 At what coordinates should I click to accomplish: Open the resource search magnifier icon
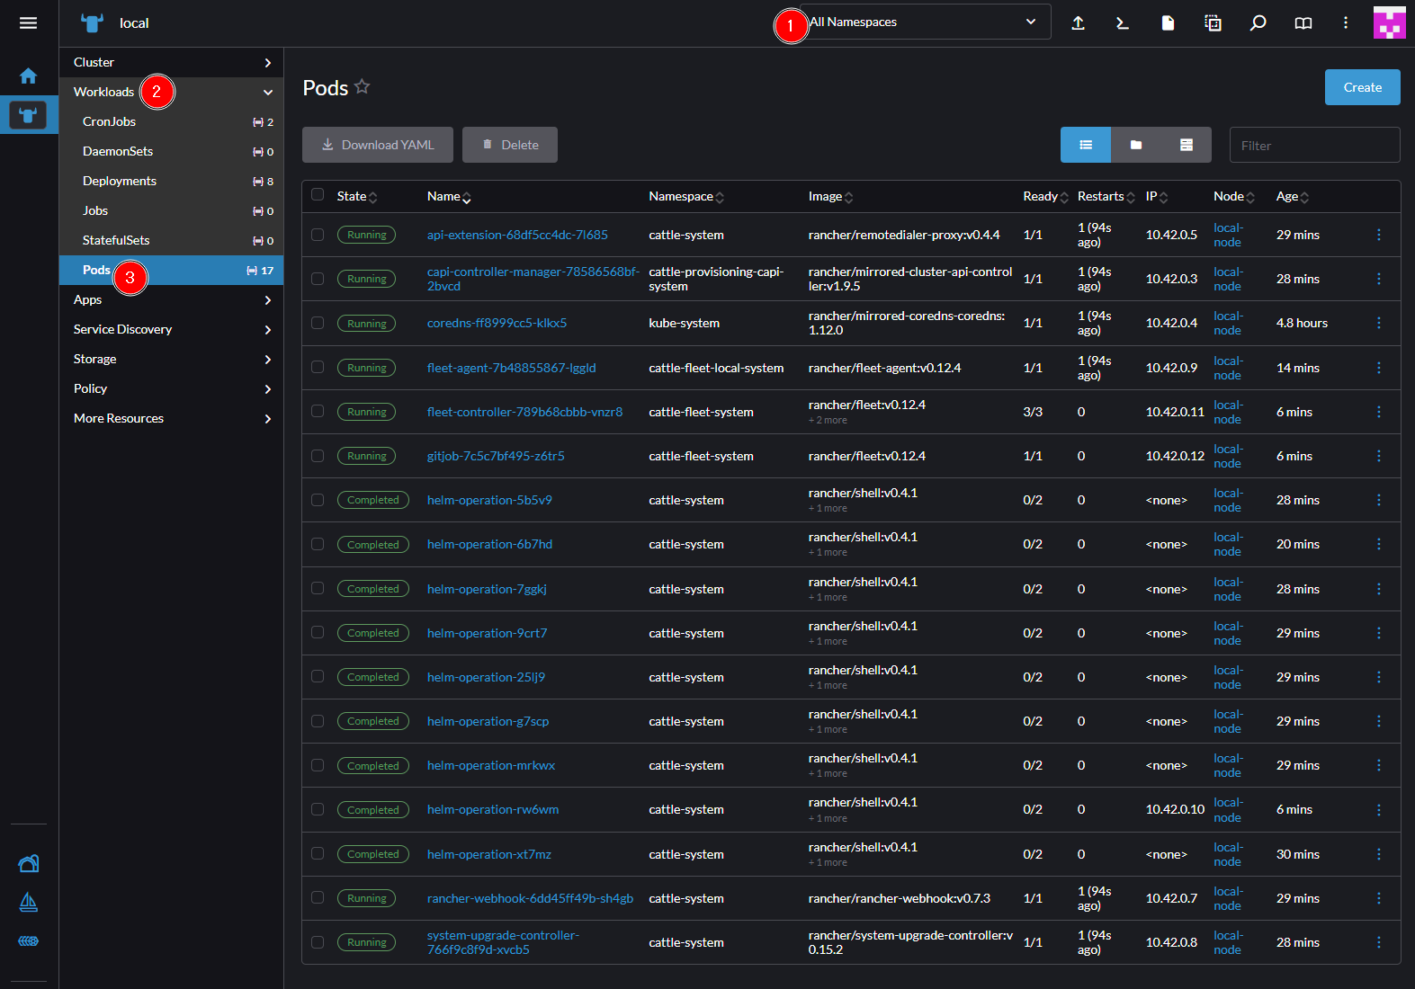pos(1258,22)
